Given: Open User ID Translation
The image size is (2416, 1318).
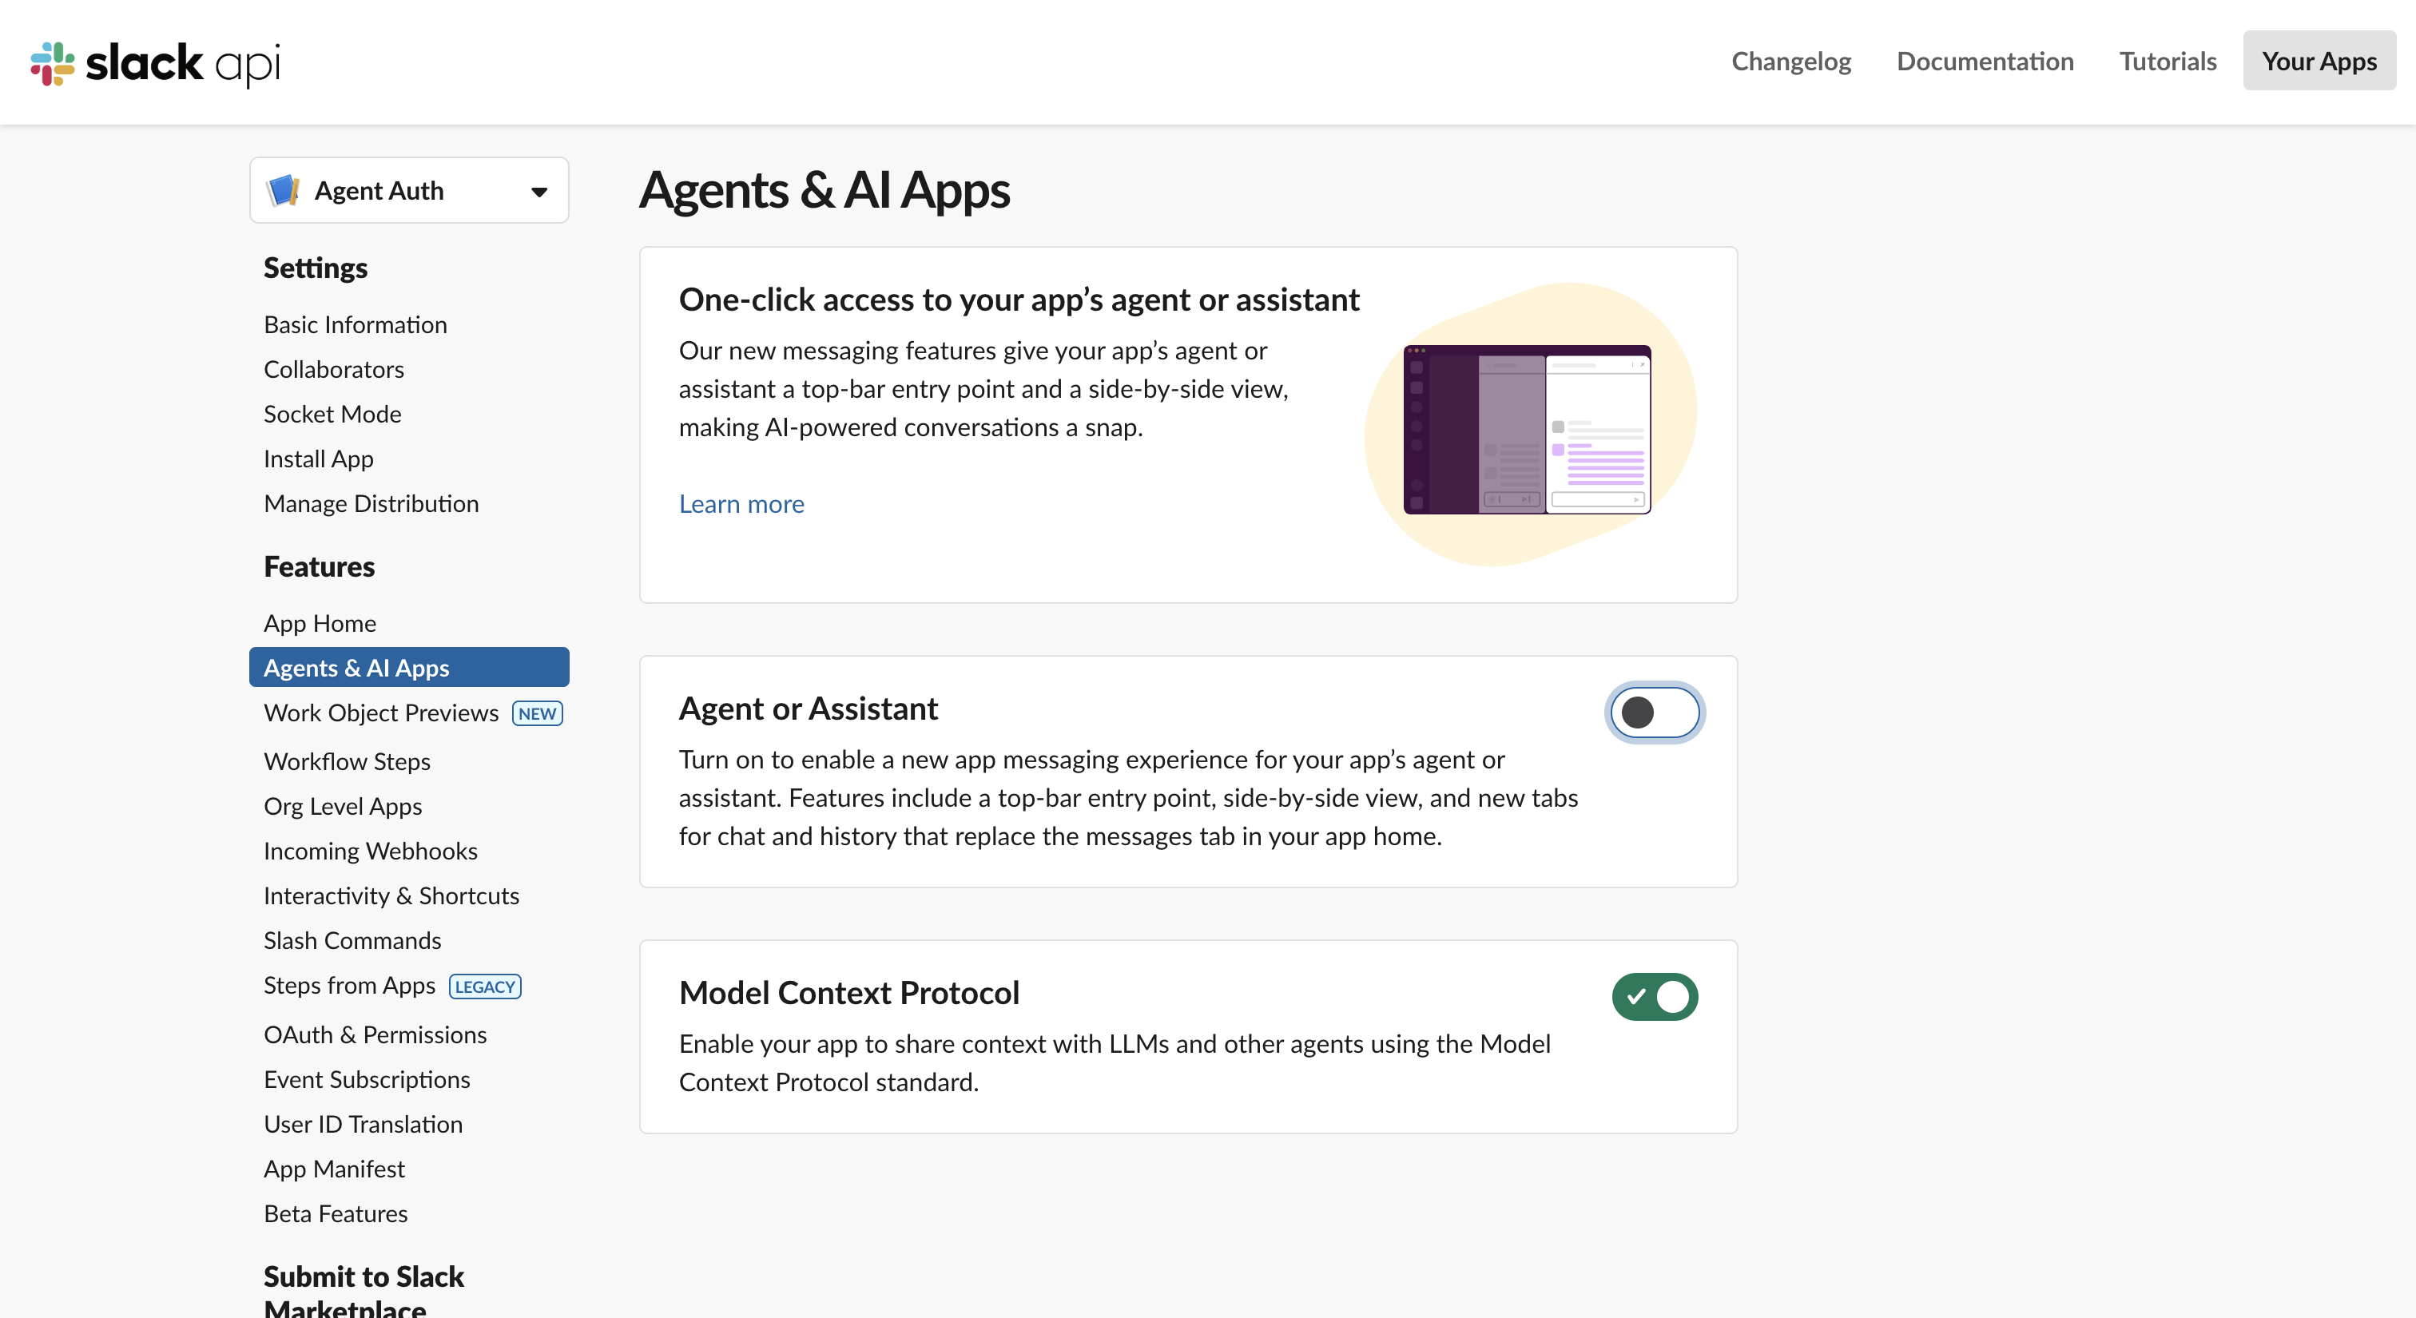Looking at the screenshot, I should [x=363, y=1124].
